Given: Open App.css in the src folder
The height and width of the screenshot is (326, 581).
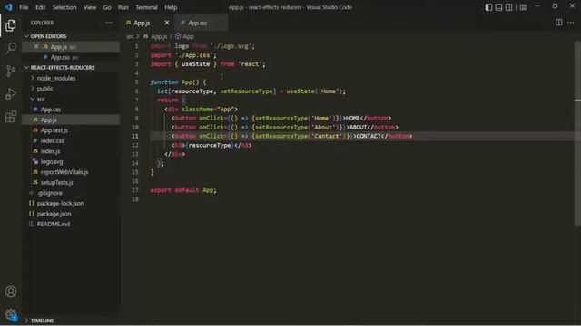Looking at the screenshot, I should (x=51, y=110).
